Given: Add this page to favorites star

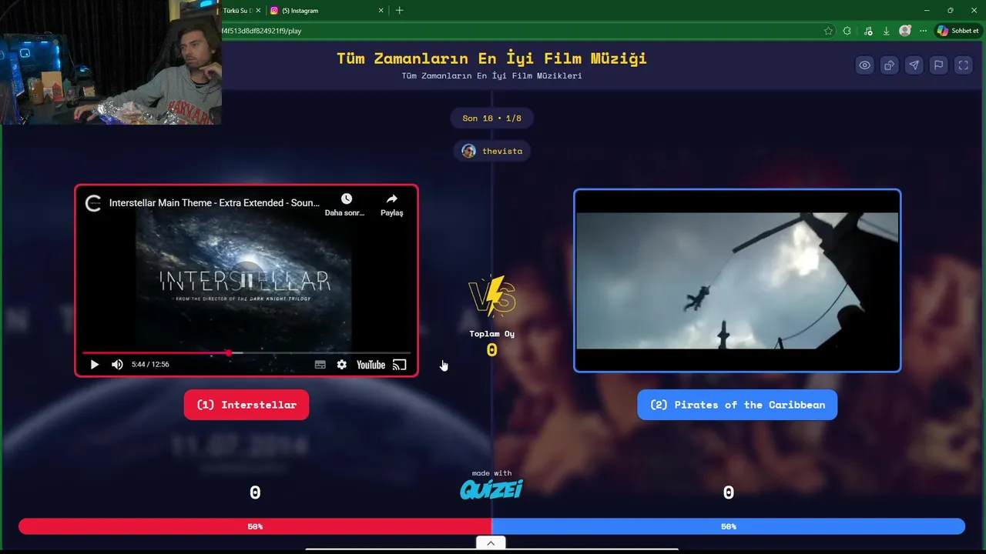Looking at the screenshot, I should (828, 31).
